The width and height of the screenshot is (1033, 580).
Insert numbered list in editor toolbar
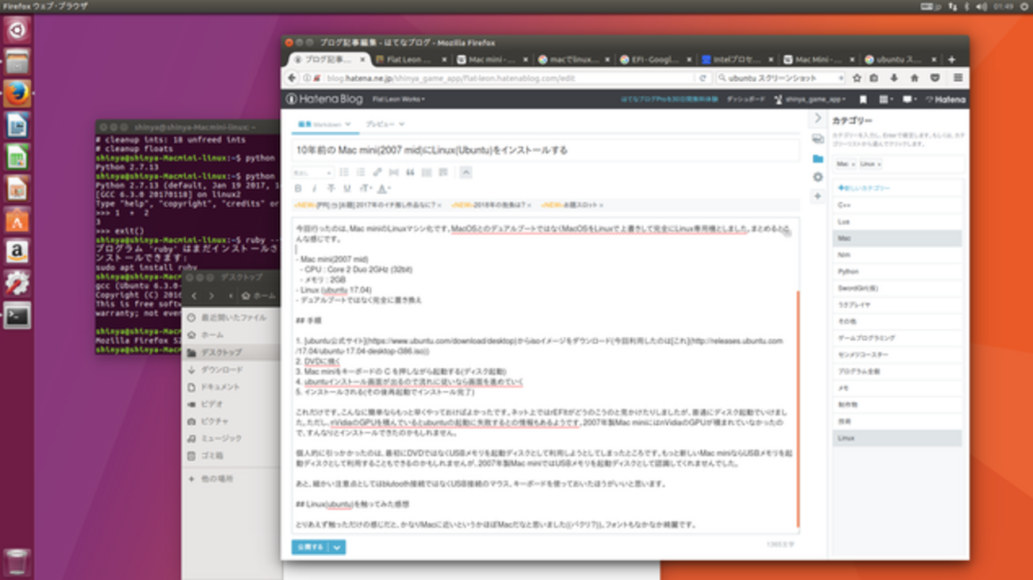tap(361, 172)
